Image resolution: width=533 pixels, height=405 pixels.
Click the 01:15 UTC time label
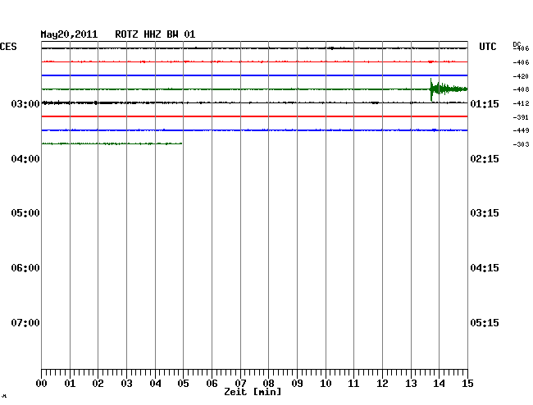tap(485, 103)
